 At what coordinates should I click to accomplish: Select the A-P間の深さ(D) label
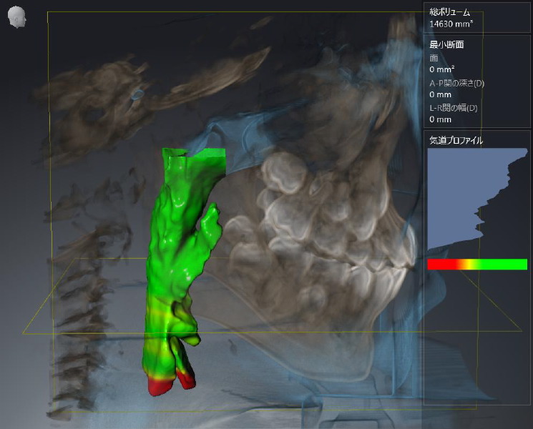click(456, 83)
